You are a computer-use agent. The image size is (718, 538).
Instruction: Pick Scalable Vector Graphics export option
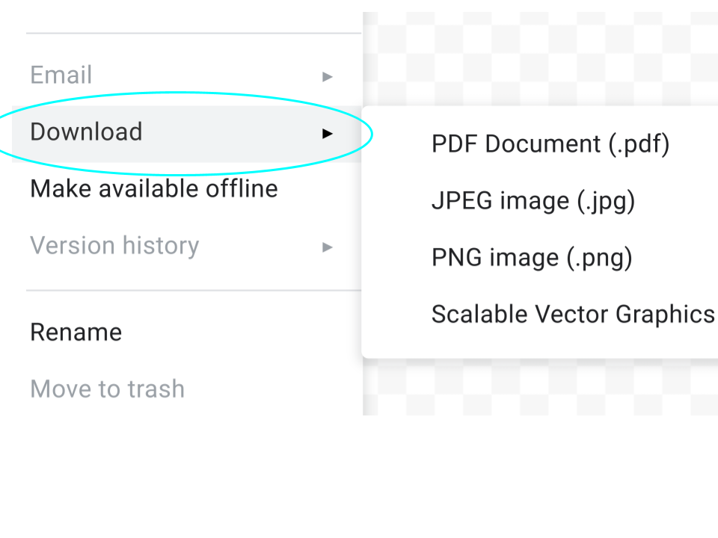click(x=572, y=315)
